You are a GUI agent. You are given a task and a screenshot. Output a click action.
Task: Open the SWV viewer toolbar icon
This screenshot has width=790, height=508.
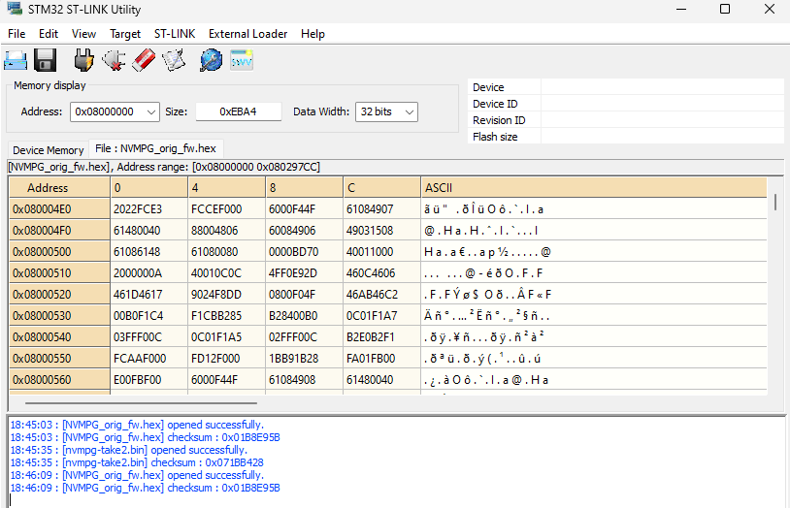click(x=242, y=60)
